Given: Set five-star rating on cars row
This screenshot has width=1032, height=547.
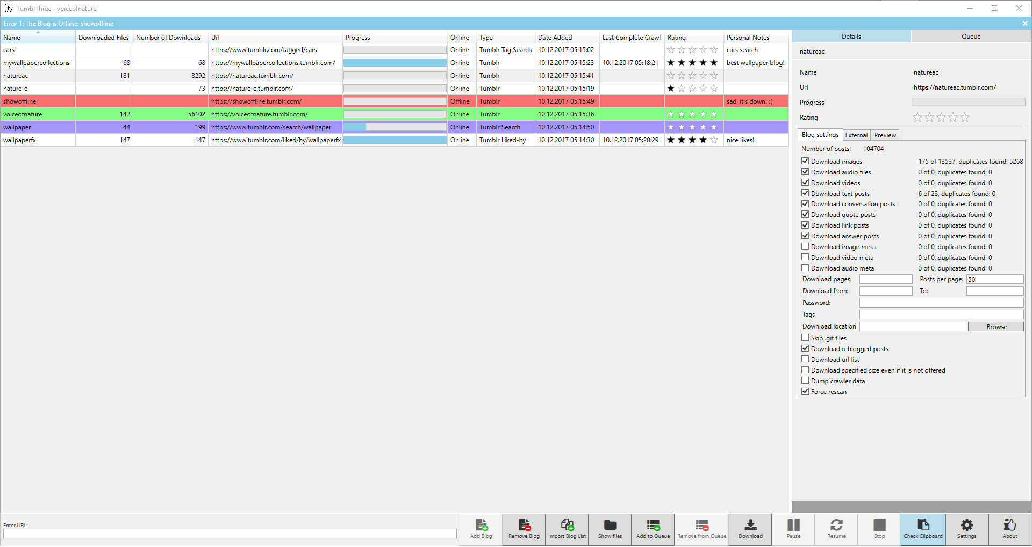Looking at the screenshot, I should point(714,50).
